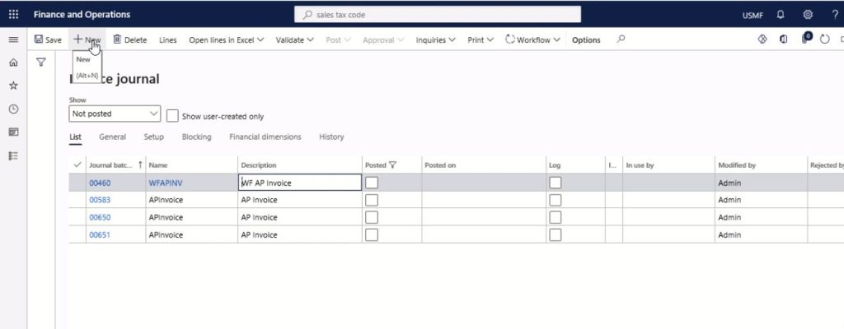Switch to the List tab
This screenshot has height=329, width=844.
point(75,137)
